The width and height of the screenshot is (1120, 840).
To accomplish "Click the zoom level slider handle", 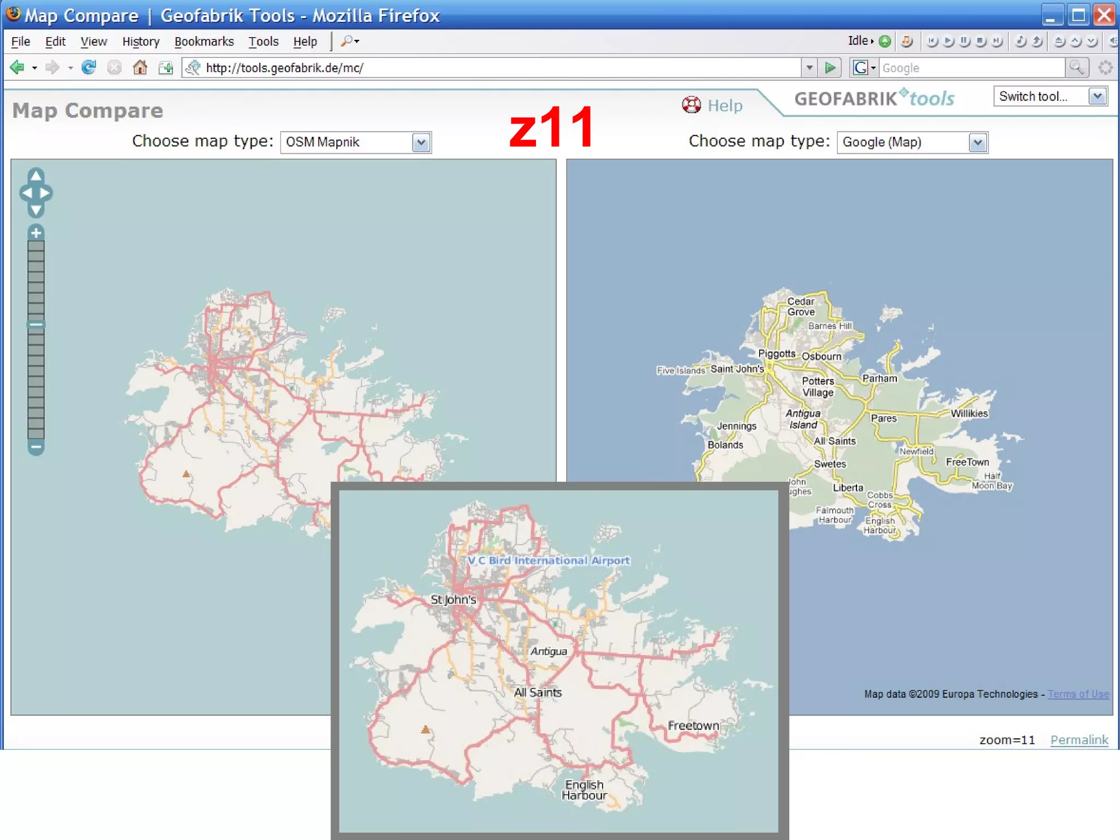I will [36, 325].
